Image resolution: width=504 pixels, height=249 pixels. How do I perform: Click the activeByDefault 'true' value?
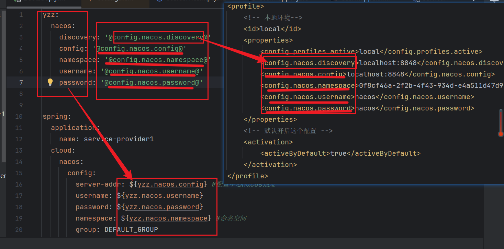point(338,153)
